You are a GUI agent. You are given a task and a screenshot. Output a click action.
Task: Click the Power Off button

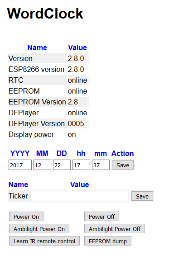pyautogui.click(x=101, y=217)
